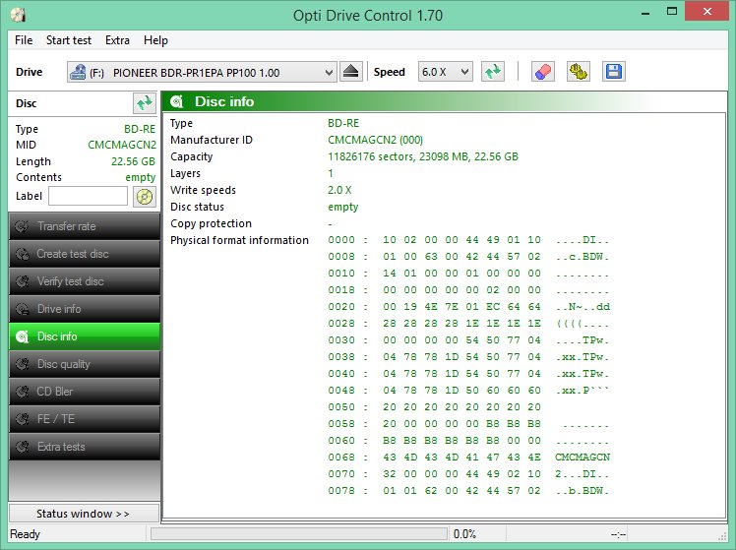The image size is (736, 550).
Task: Click the disc Label input field
Action: (x=88, y=196)
